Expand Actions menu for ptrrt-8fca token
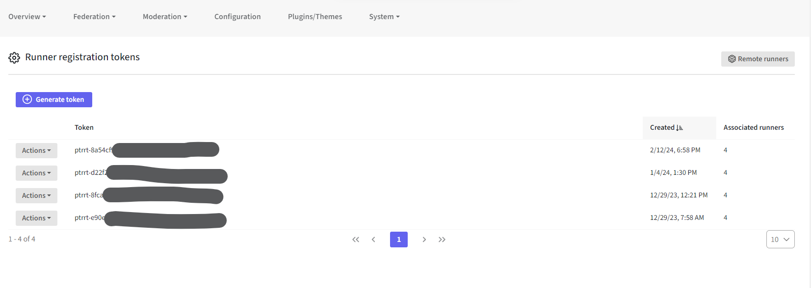The width and height of the screenshot is (811, 288). click(36, 195)
